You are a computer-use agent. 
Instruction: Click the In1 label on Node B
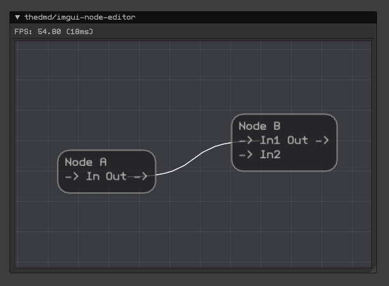click(270, 140)
